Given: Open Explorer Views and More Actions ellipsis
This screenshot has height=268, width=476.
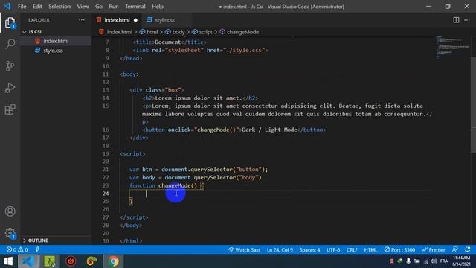Looking at the screenshot, I should coord(82,20).
